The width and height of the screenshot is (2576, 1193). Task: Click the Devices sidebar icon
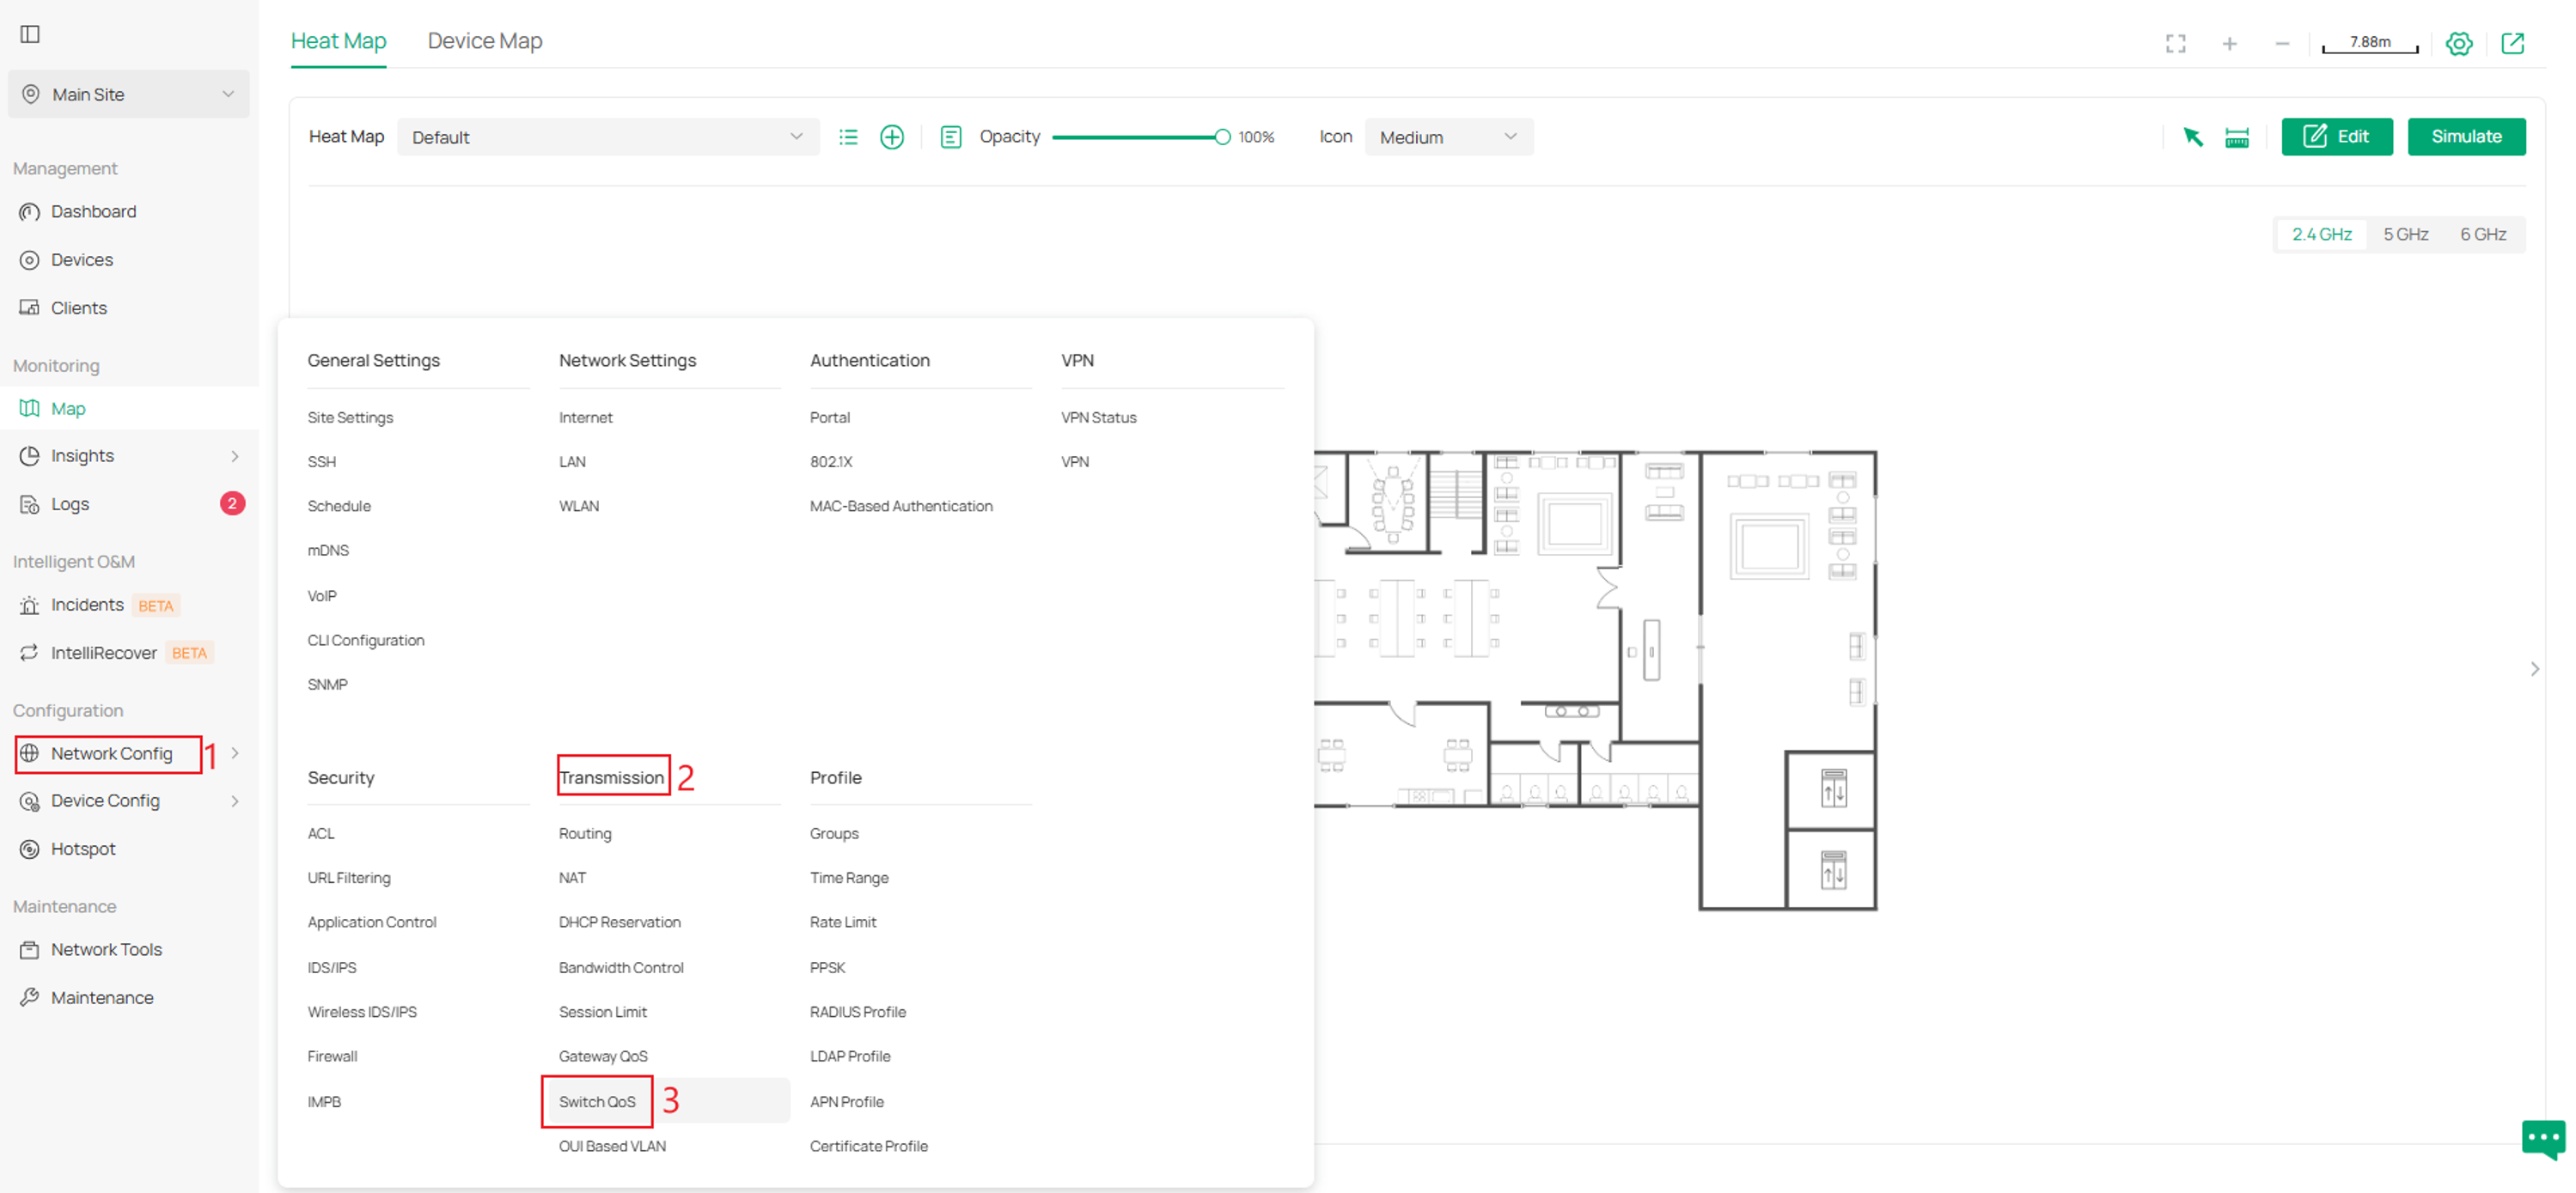30,260
